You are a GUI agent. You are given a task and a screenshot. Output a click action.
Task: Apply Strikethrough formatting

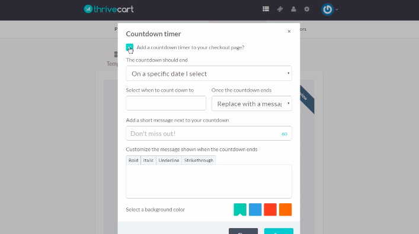pos(199,160)
